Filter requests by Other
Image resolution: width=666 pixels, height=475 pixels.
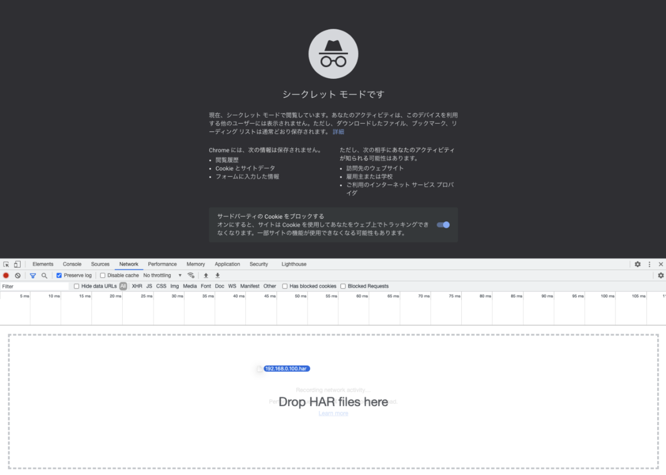pos(270,286)
